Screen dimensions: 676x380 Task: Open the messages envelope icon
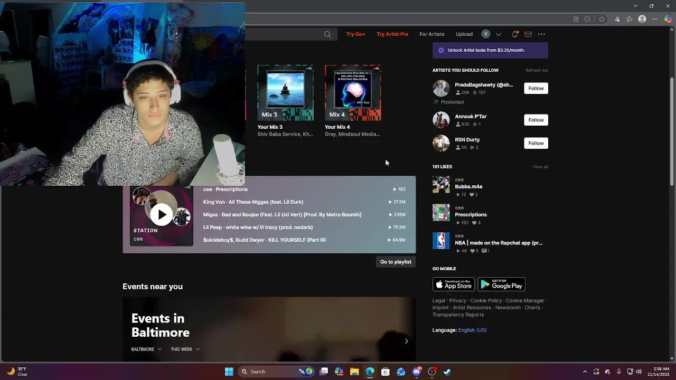(x=528, y=34)
